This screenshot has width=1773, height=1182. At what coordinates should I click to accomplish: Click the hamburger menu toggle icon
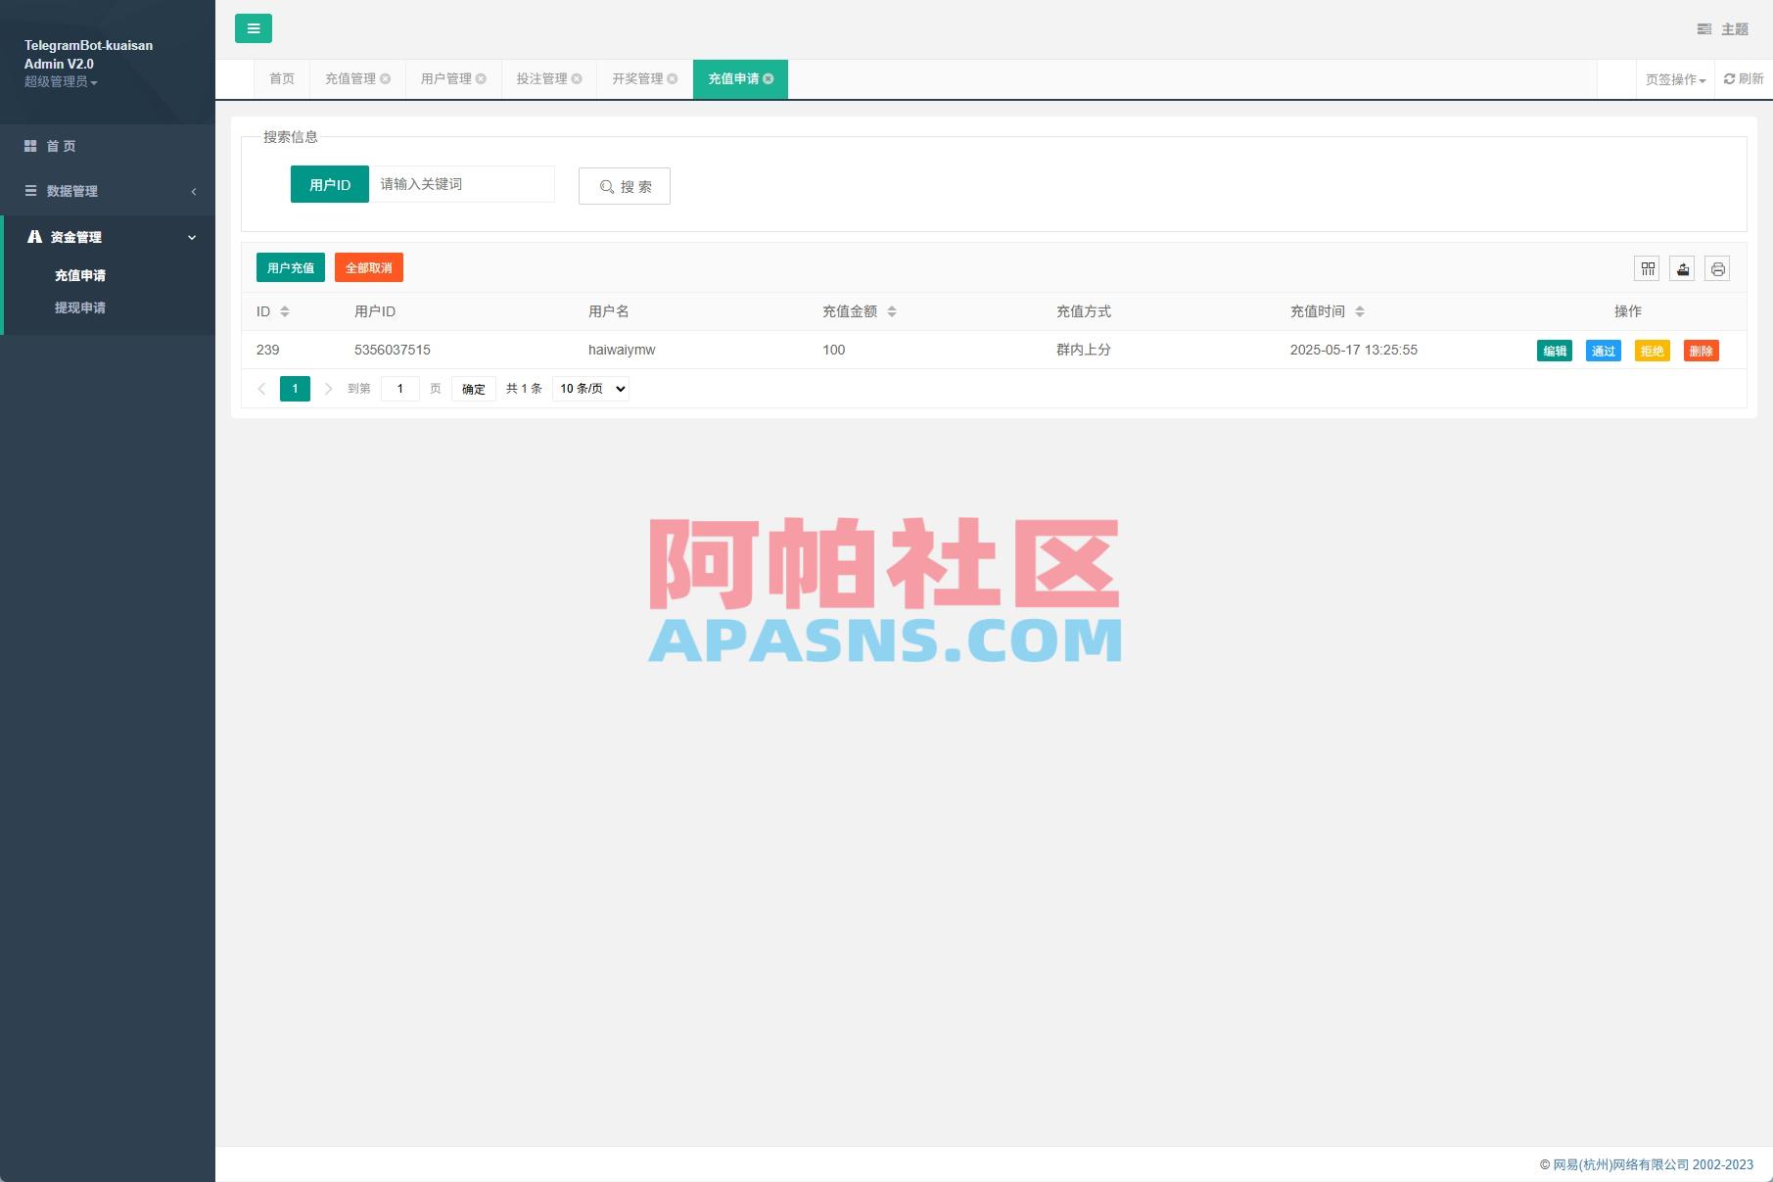pos(255,29)
